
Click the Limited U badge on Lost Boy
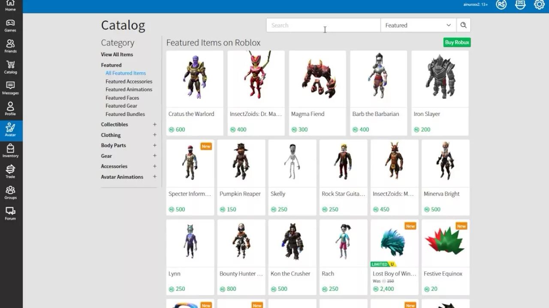[383, 264]
